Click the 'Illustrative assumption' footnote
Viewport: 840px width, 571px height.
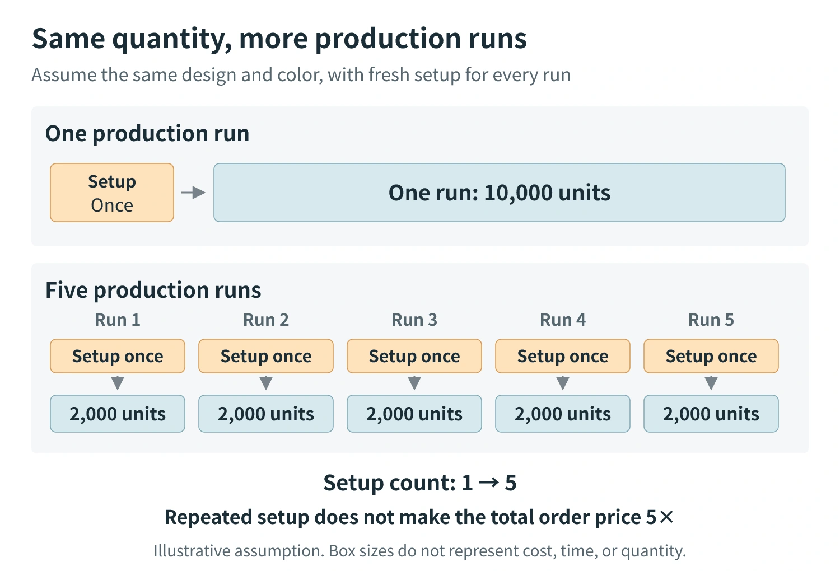click(x=420, y=551)
